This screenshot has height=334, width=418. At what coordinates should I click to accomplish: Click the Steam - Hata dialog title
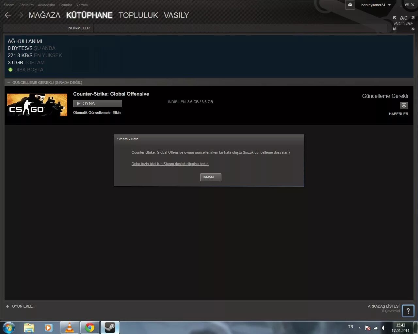coord(128,139)
